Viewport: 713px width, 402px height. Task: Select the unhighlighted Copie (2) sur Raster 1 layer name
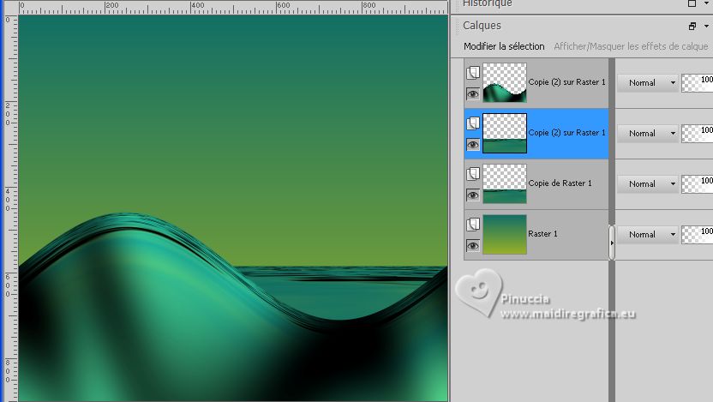pyautogui.click(x=566, y=82)
